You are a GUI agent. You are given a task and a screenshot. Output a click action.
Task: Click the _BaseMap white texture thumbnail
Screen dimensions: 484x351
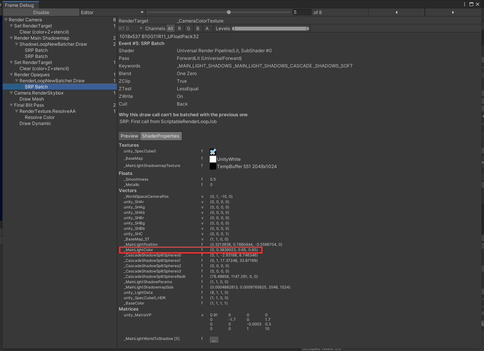coord(213,159)
